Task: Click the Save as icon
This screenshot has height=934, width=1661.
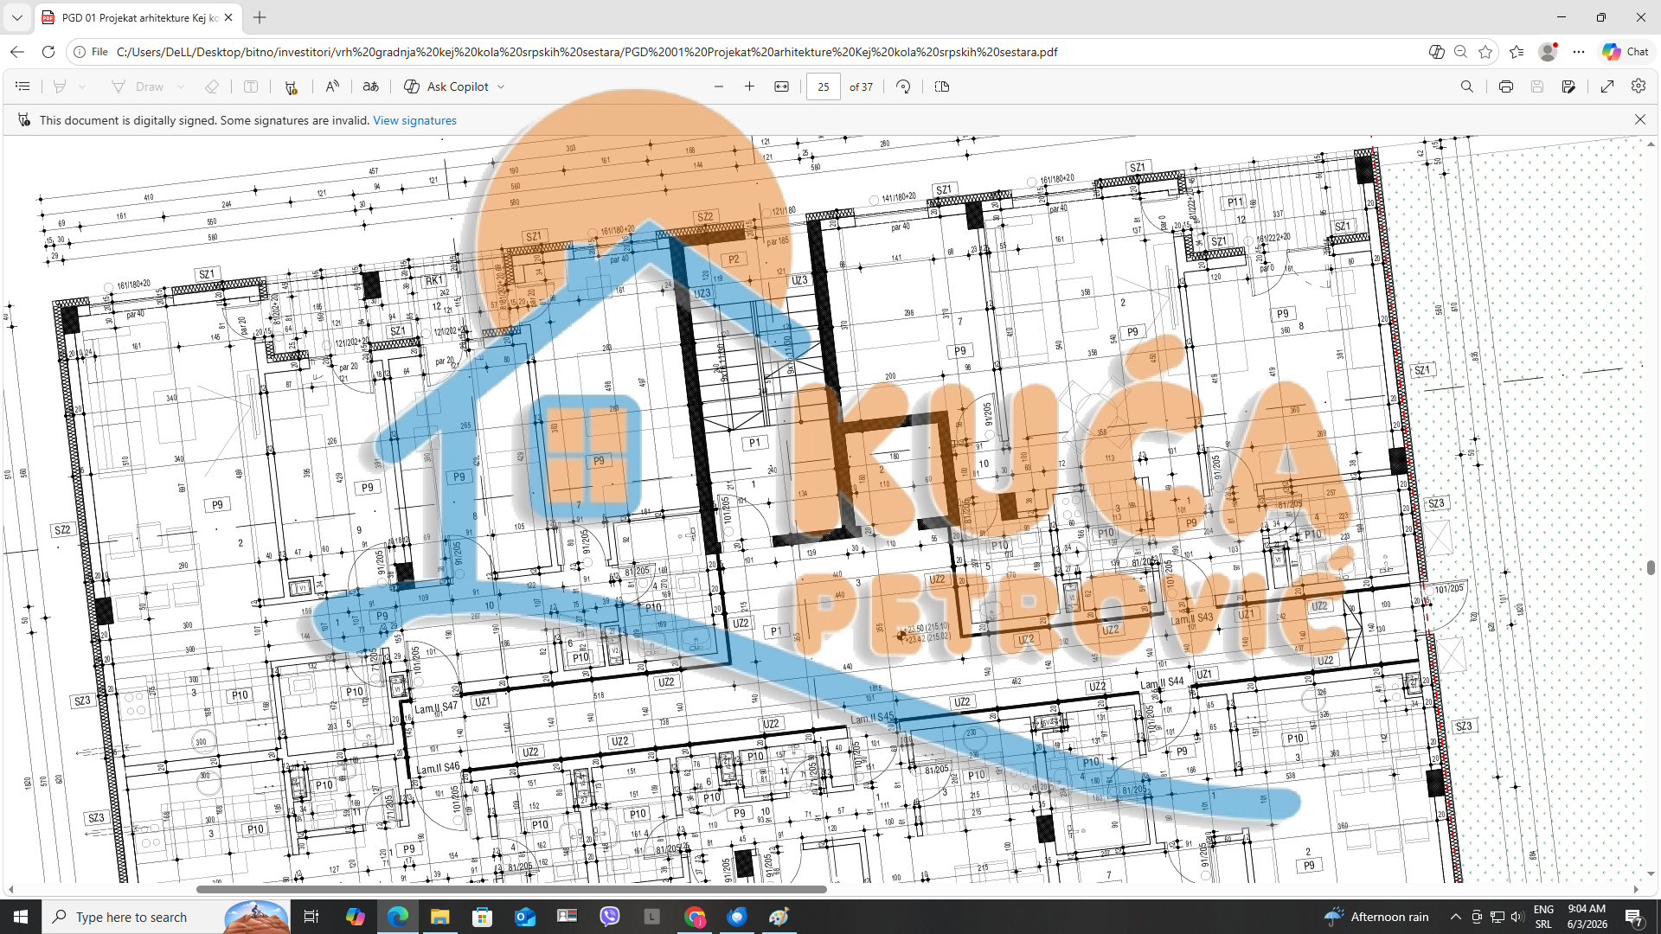Action: click(1568, 86)
